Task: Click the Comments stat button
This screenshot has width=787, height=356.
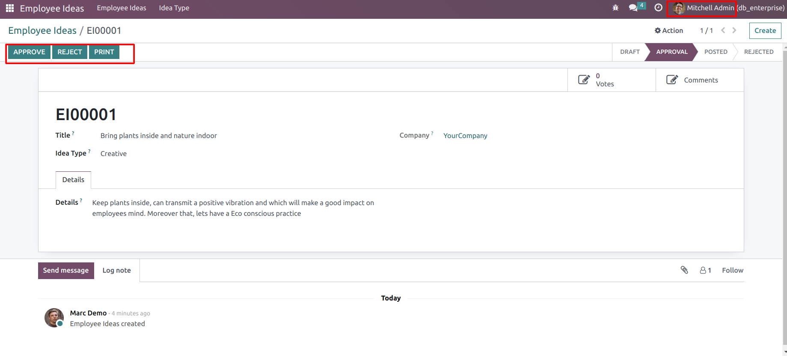Action: 700,80
